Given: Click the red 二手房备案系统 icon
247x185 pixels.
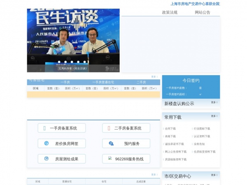Looking at the screenshot, I should tap(109, 128).
